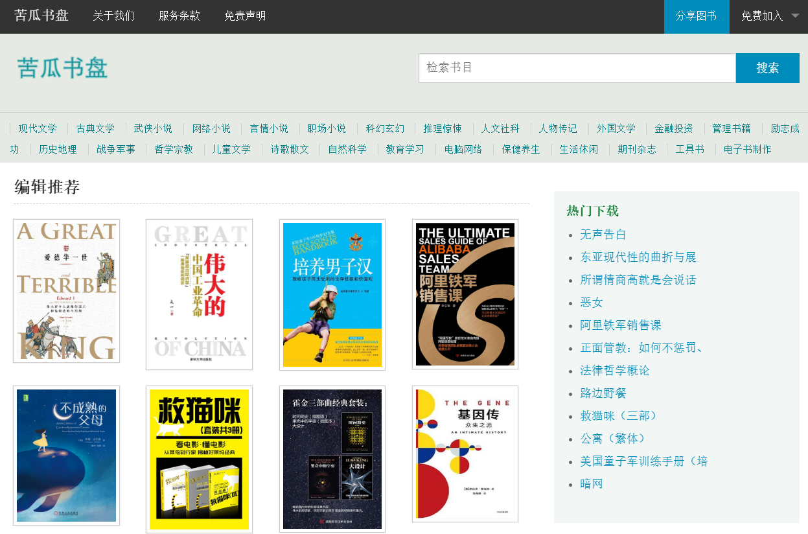Browse the 战争军事 category

tap(116, 149)
